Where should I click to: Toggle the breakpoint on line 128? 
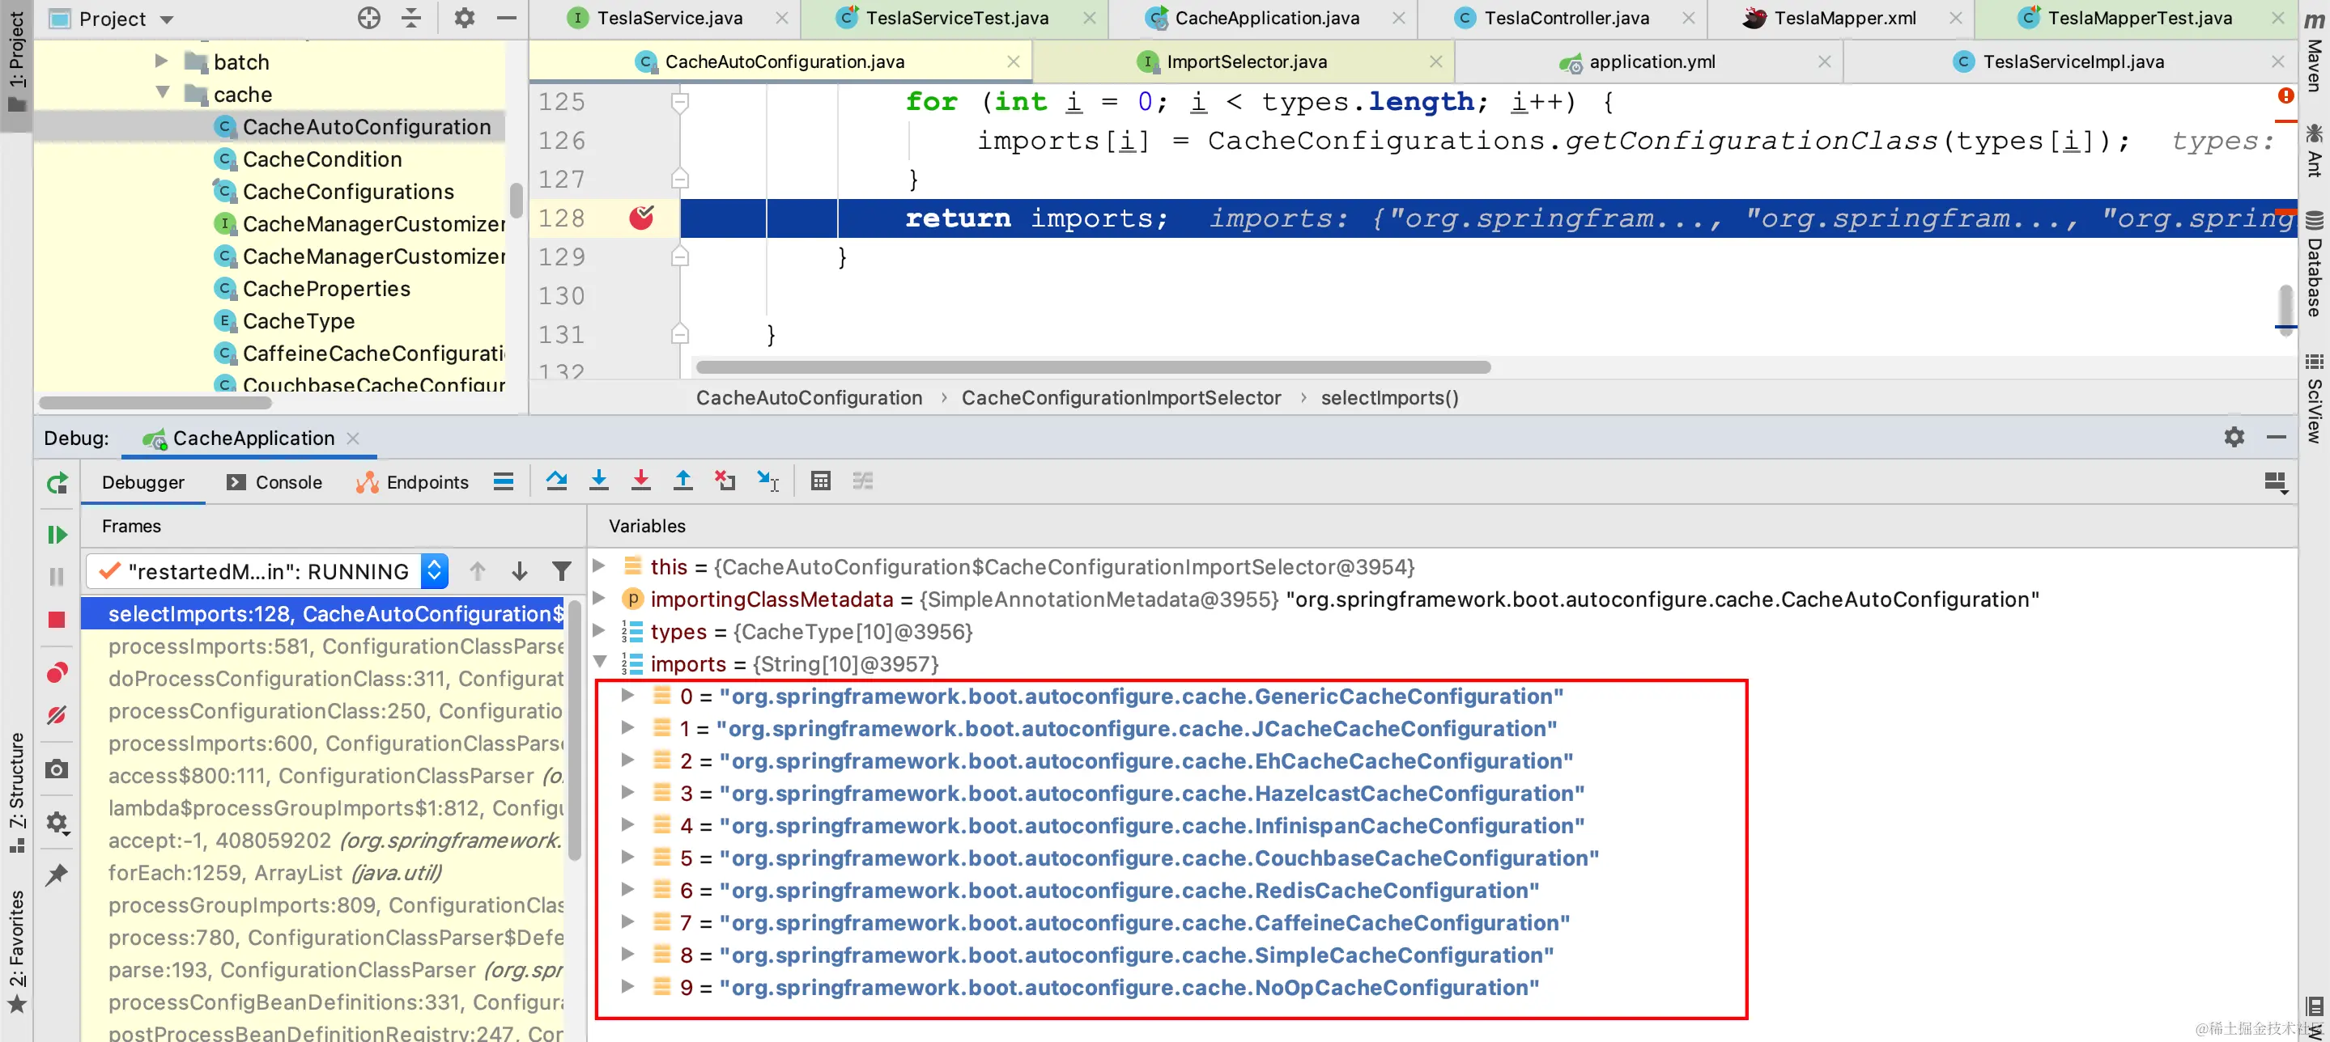pyautogui.click(x=641, y=218)
